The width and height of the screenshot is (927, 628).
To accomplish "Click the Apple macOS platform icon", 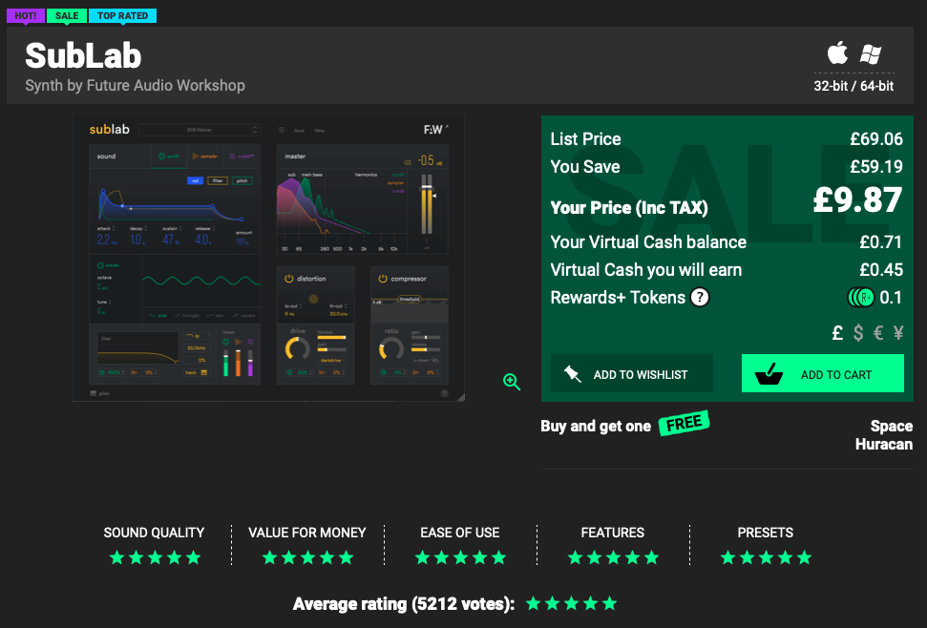I will point(837,53).
